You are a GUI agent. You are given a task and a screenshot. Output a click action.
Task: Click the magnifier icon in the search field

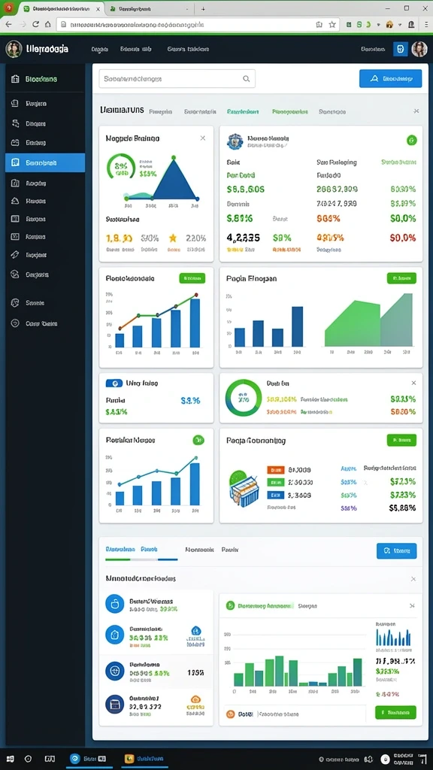[247, 78]
